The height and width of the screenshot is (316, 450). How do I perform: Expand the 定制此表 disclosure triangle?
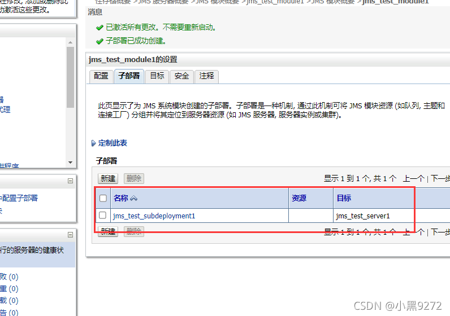93,143
